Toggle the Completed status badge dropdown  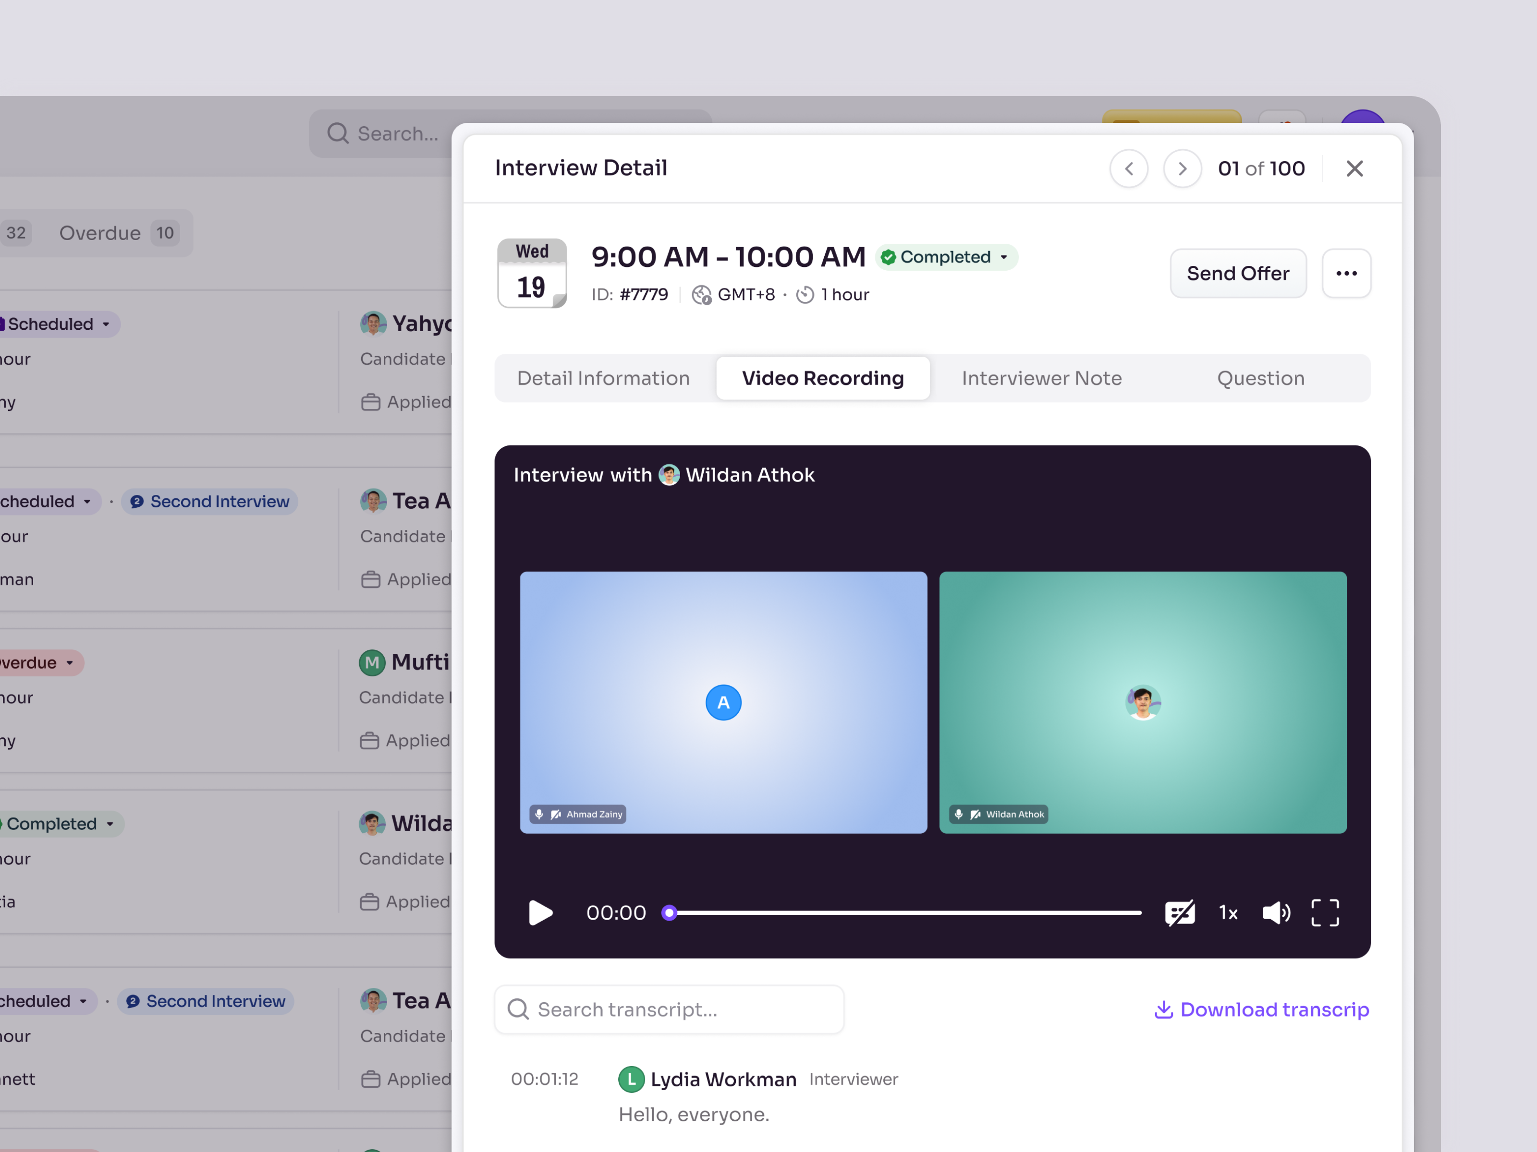pyautogui.click(x=1005, y=257)
